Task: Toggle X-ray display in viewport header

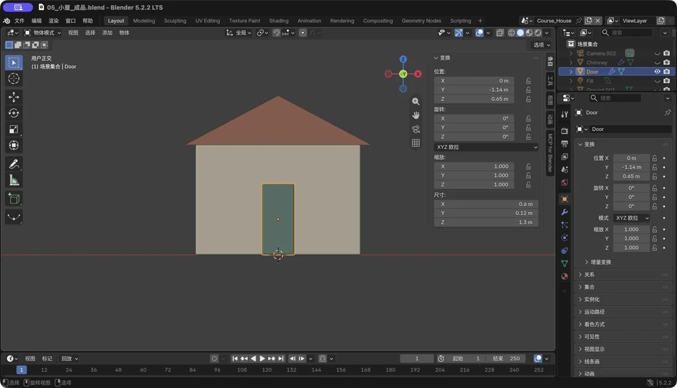Action: [500, 33]
